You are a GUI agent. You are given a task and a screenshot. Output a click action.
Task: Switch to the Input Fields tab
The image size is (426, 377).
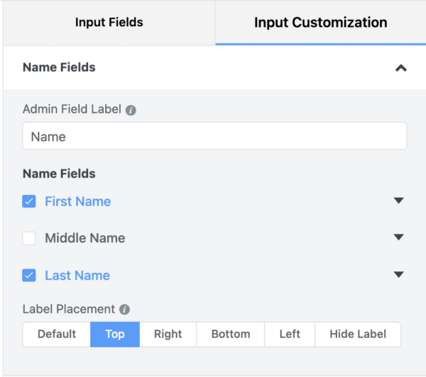tap(109, 23)
